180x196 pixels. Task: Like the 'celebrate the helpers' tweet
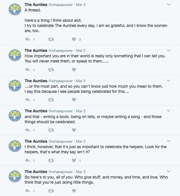tap(74, 160)
